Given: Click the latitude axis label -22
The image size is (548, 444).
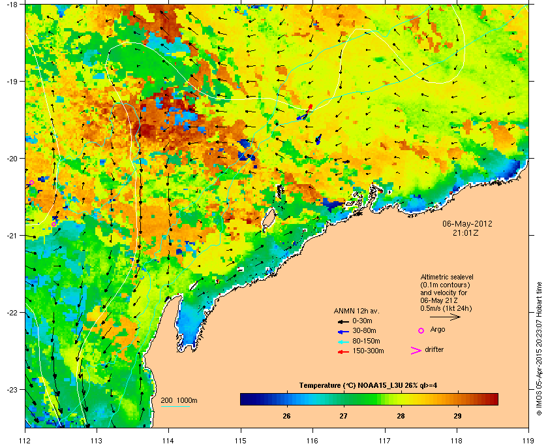Looking at the screenshot, I should pos(12,313).
